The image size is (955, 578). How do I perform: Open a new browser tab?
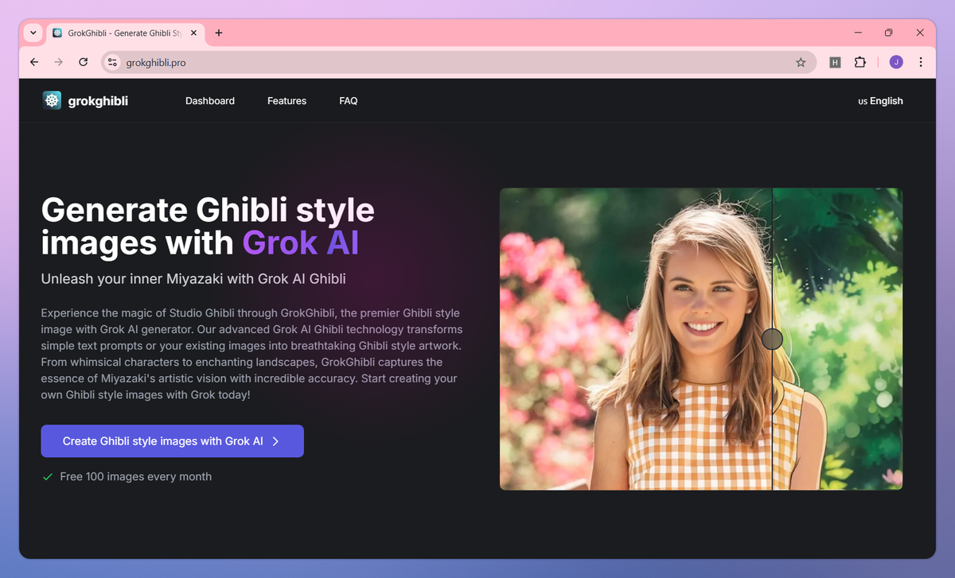pyautogui.click(x=219, y=33)
